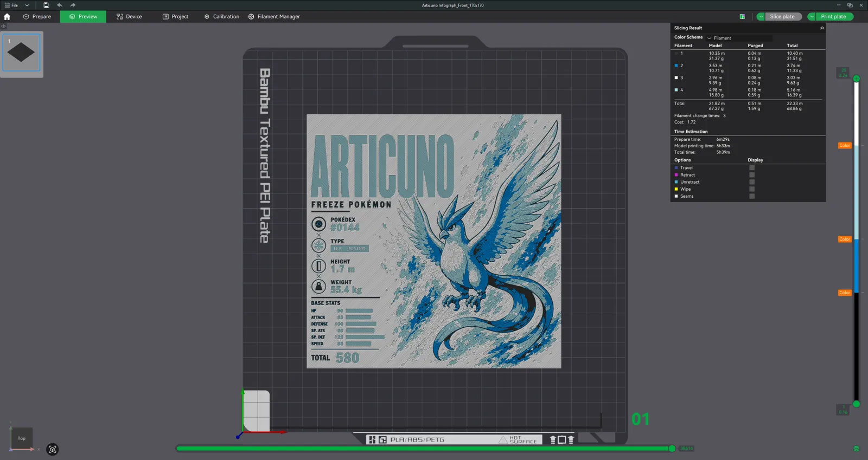Screen dimensions: 868x460
Task: Switch to the Preview tab
Action: (x=83, y=17)
